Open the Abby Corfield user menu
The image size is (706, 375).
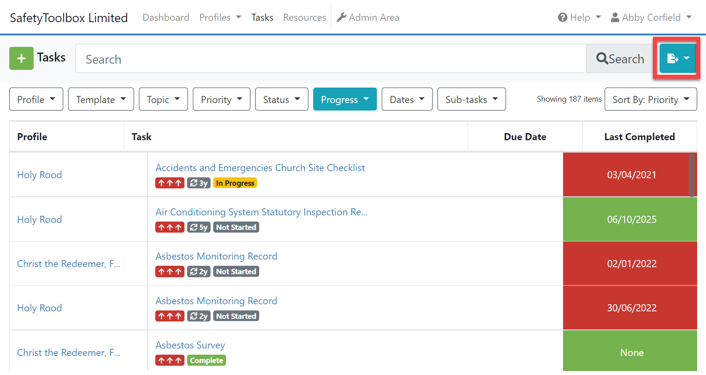[x=651, y=18]
